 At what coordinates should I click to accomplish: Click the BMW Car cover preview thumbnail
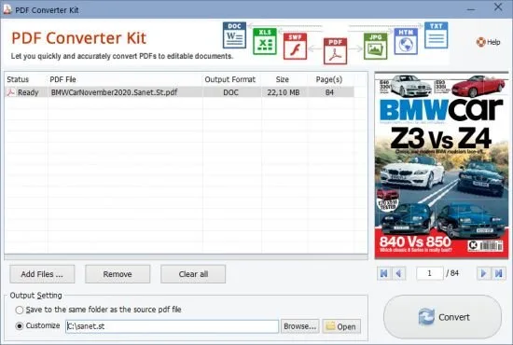[442, 166]
